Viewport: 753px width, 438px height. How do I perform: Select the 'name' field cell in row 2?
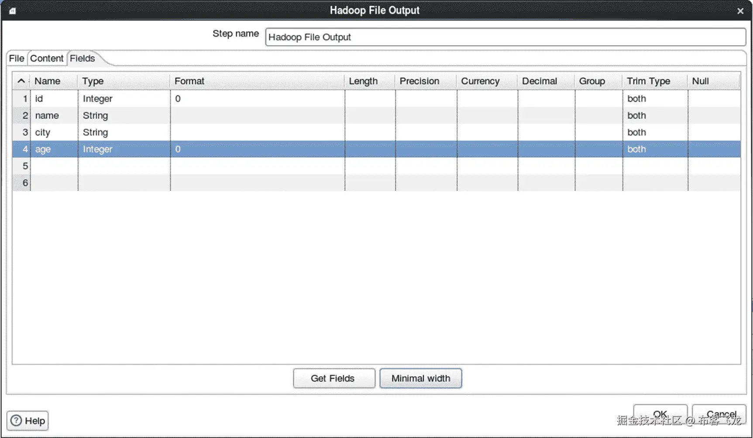coord(54,115)
